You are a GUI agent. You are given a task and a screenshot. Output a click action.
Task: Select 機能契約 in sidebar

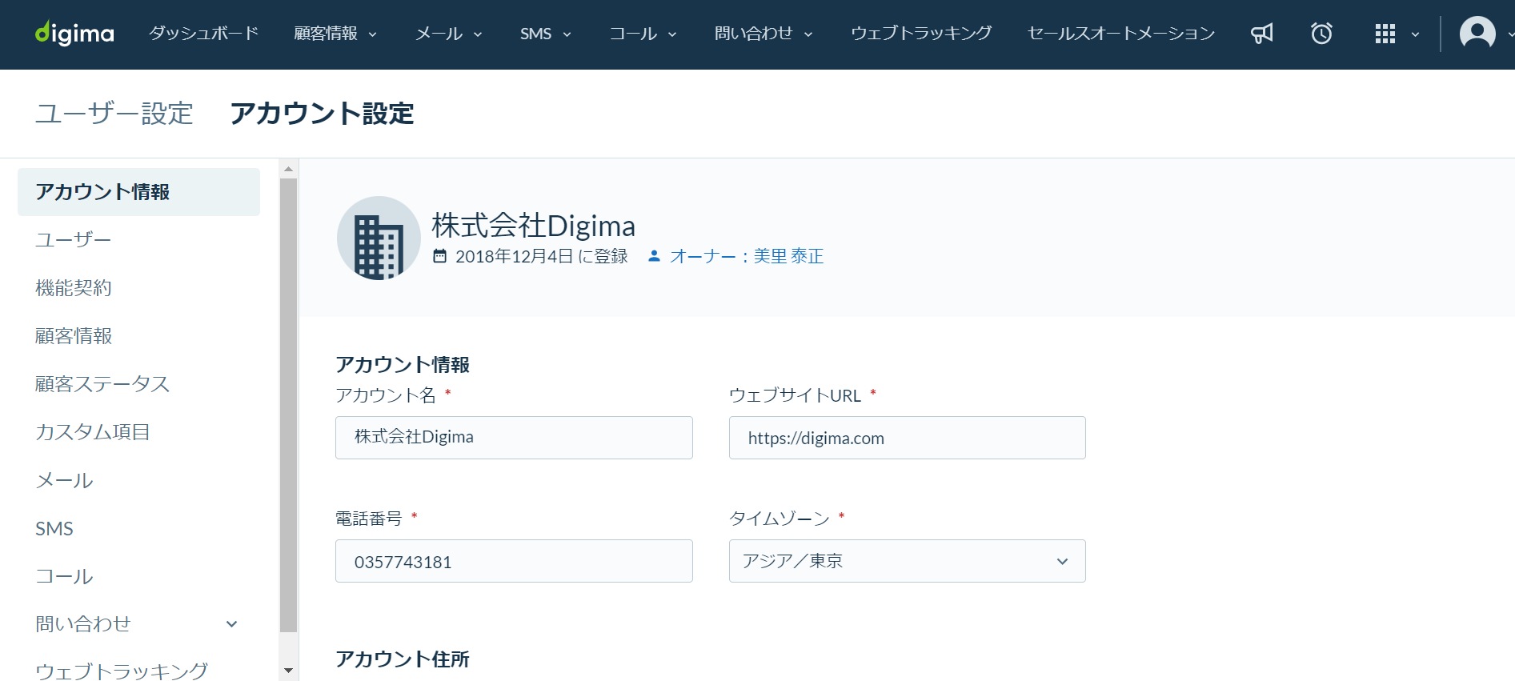point(74,287)
